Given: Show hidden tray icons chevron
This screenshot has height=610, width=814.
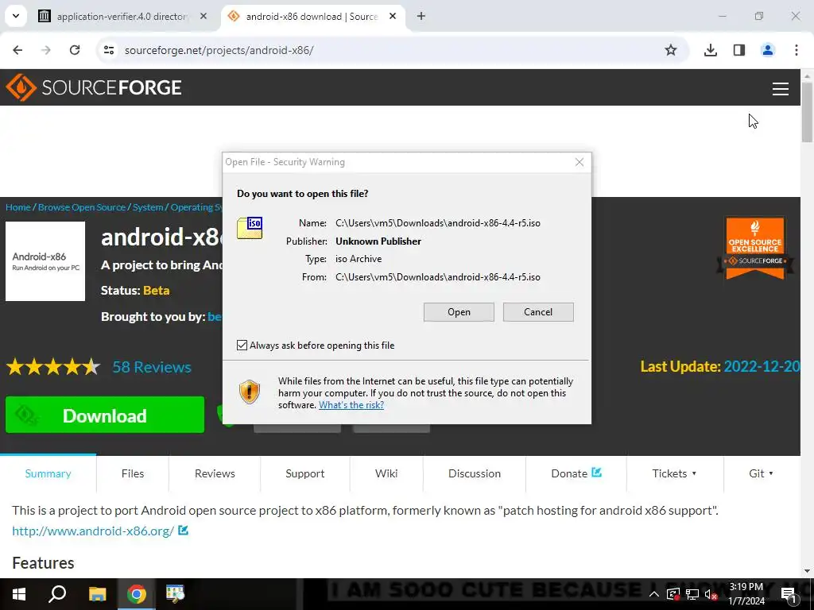Looking at the screenshot, I should tap(654, 594).
